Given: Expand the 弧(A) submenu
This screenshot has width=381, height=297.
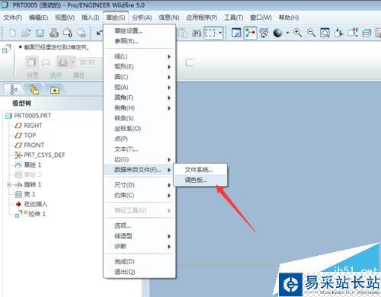Looking at the screenshot, I should click(x=139, y=88).
